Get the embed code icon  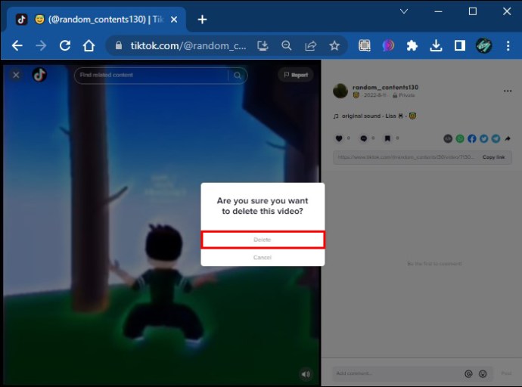tap(448, 138)
